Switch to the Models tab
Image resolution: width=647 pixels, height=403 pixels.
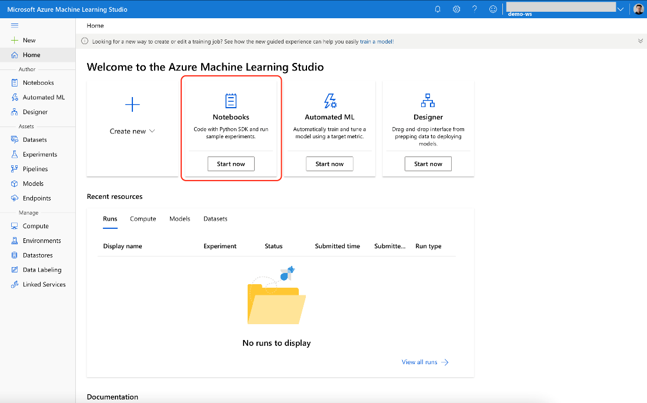pyautogui.click(x=180, y=219)
